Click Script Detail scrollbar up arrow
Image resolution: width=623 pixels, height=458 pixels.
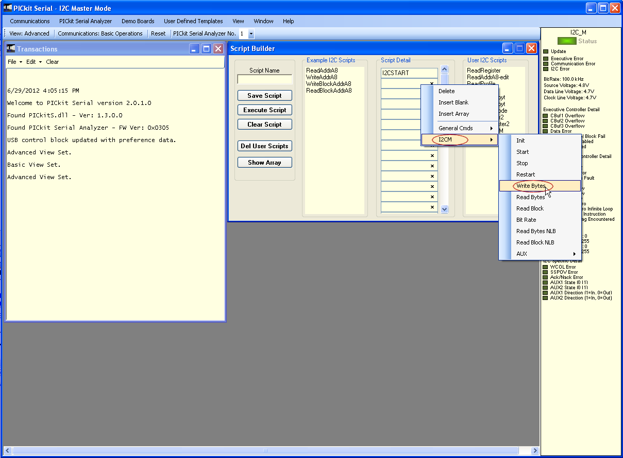[445, 69]
